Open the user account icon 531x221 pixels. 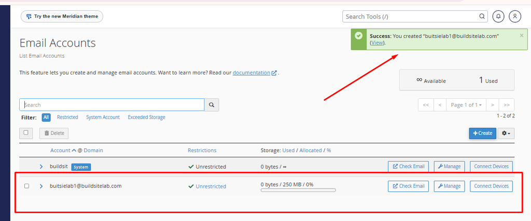515,16
